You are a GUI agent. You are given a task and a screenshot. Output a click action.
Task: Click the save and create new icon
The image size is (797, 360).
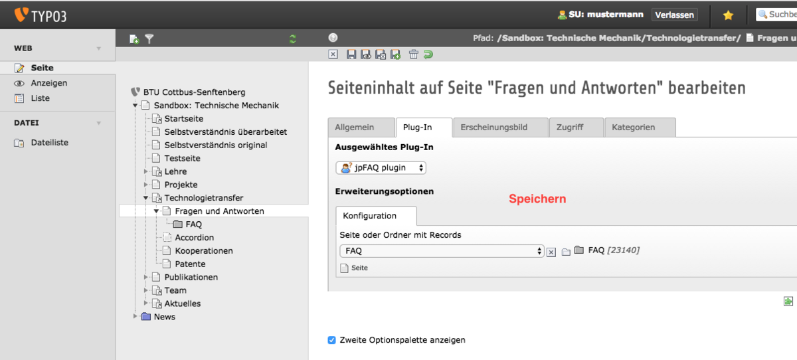point(395,54)
